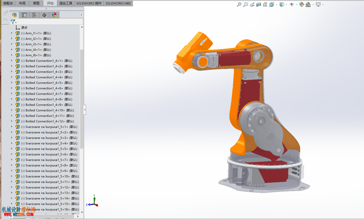The image size is (364, 219).
Task: Open the View Orientation dropdown arrow
Action: pos(276,5)
